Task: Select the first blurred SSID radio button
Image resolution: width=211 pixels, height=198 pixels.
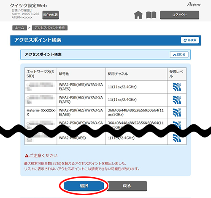Action: [28, 85]
